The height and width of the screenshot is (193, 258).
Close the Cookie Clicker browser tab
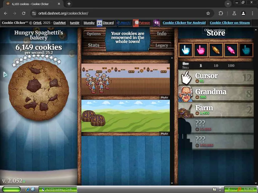[x=59, y=4]
